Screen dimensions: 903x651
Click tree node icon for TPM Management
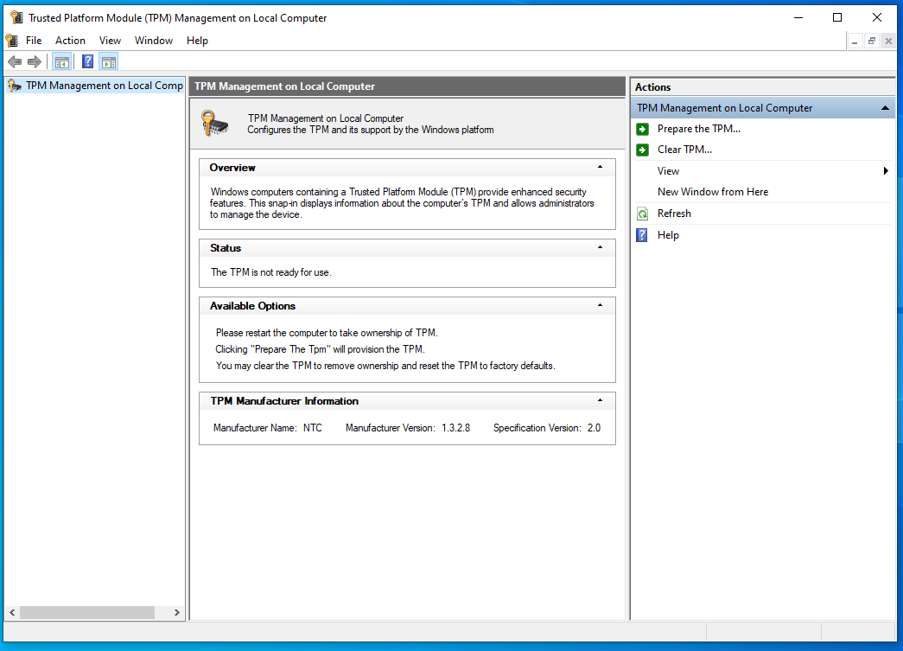tap(15, 86)
